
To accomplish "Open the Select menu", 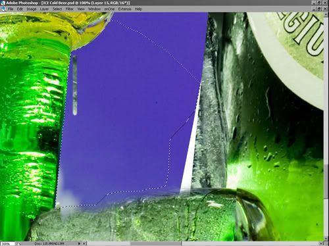I will (57, 9).
